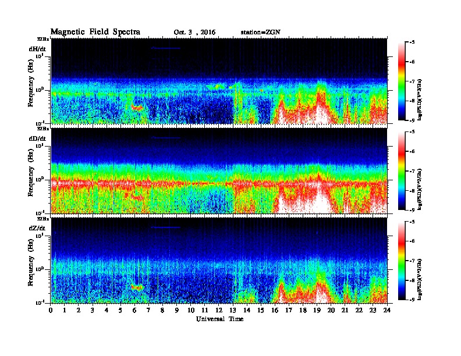
Task: Click hour tick label '15' on time axis
Action: coord(261,310)
